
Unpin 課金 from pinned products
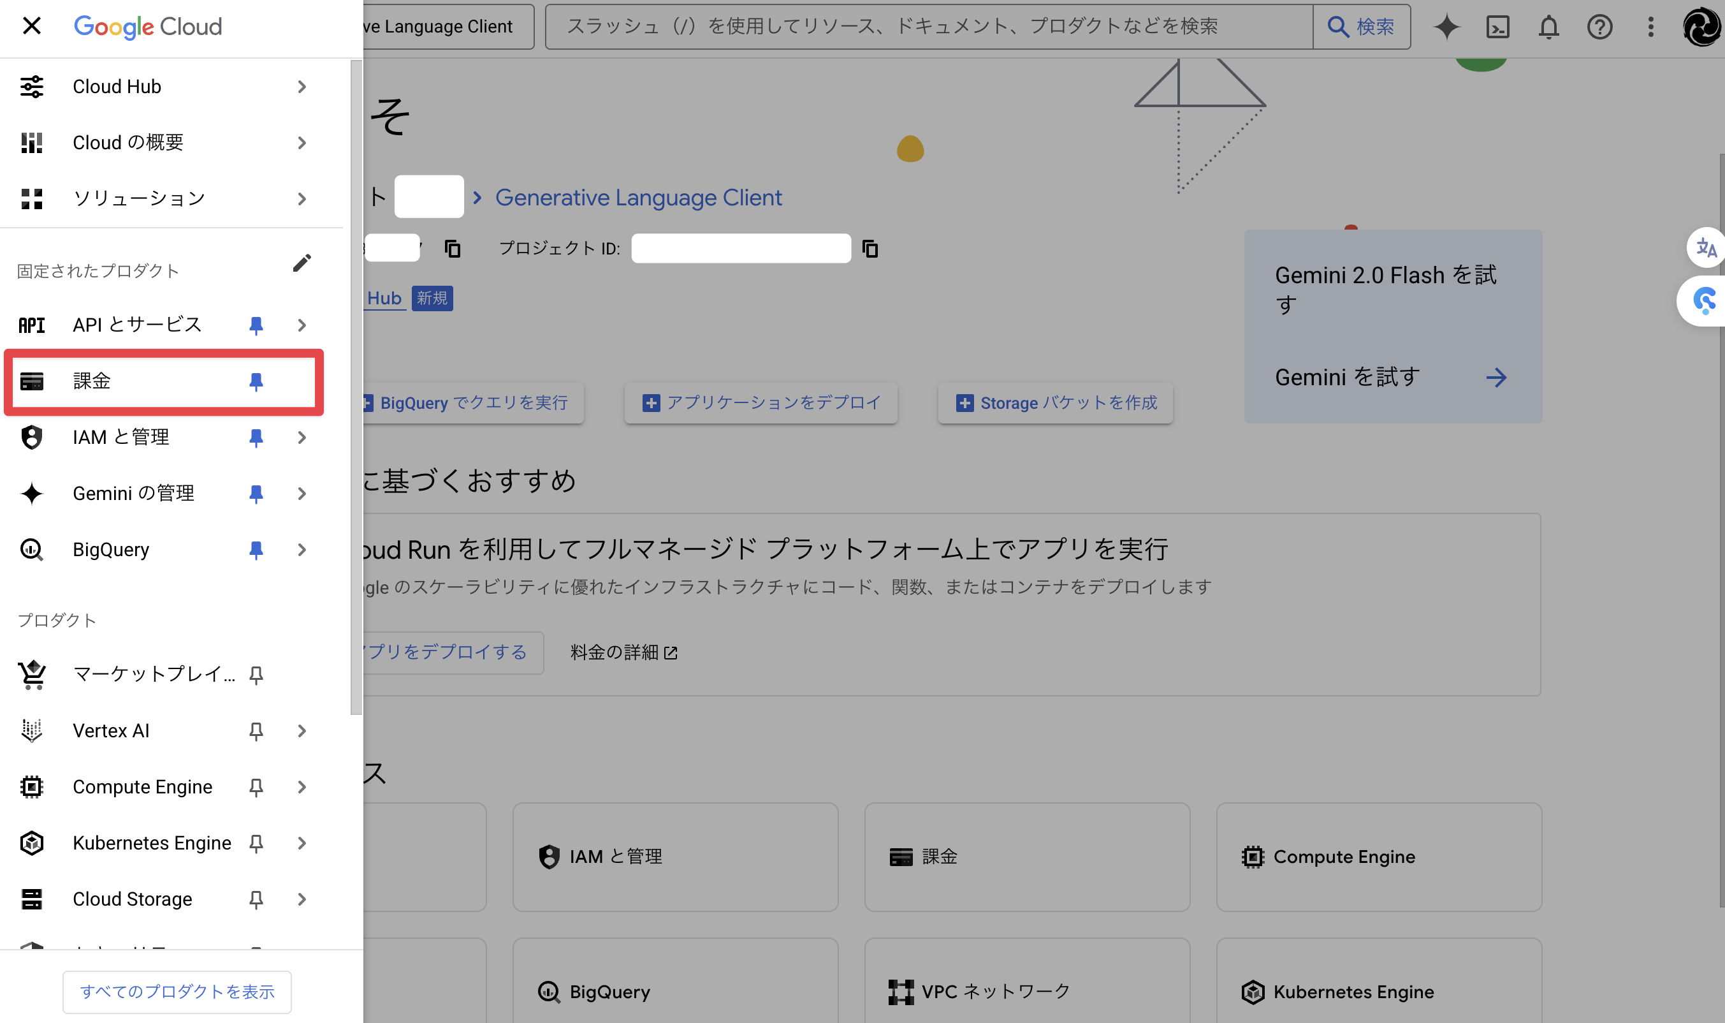tap(256, 381)
